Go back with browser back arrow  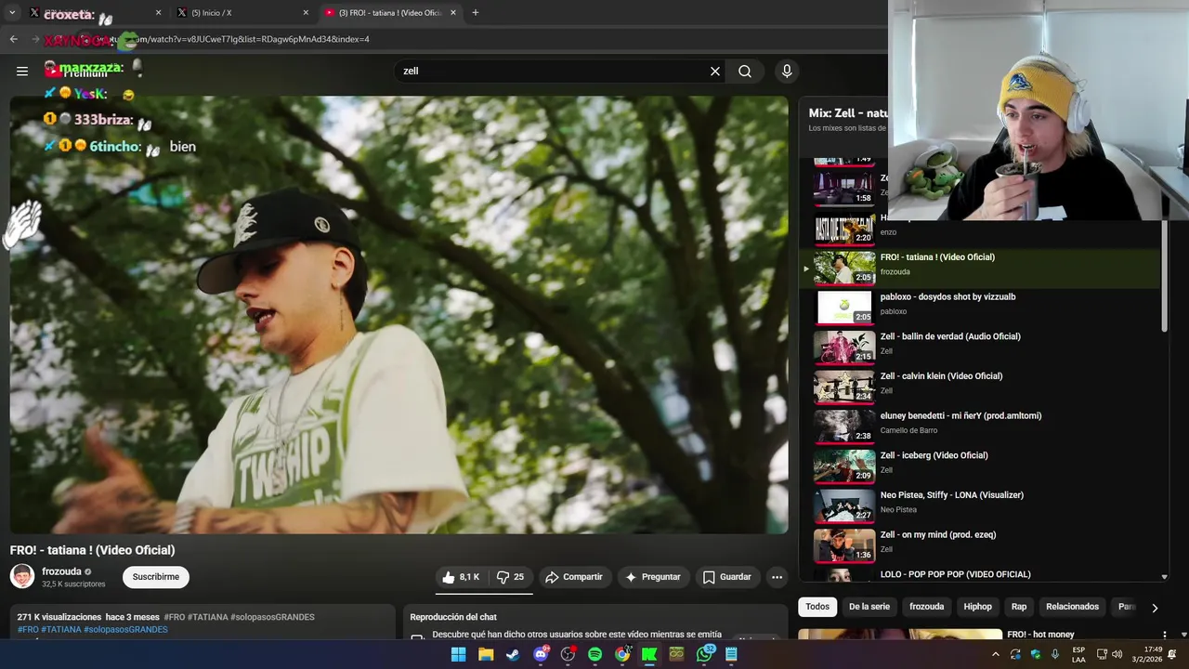point(13,39)
